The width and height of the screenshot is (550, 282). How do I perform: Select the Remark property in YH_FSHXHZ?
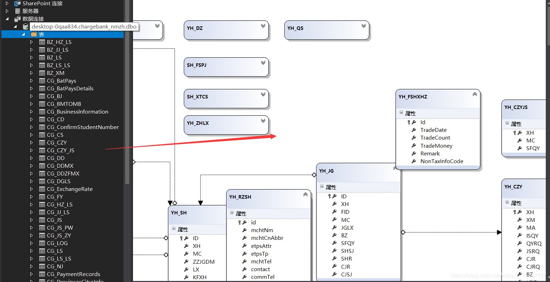coord(430,154)
